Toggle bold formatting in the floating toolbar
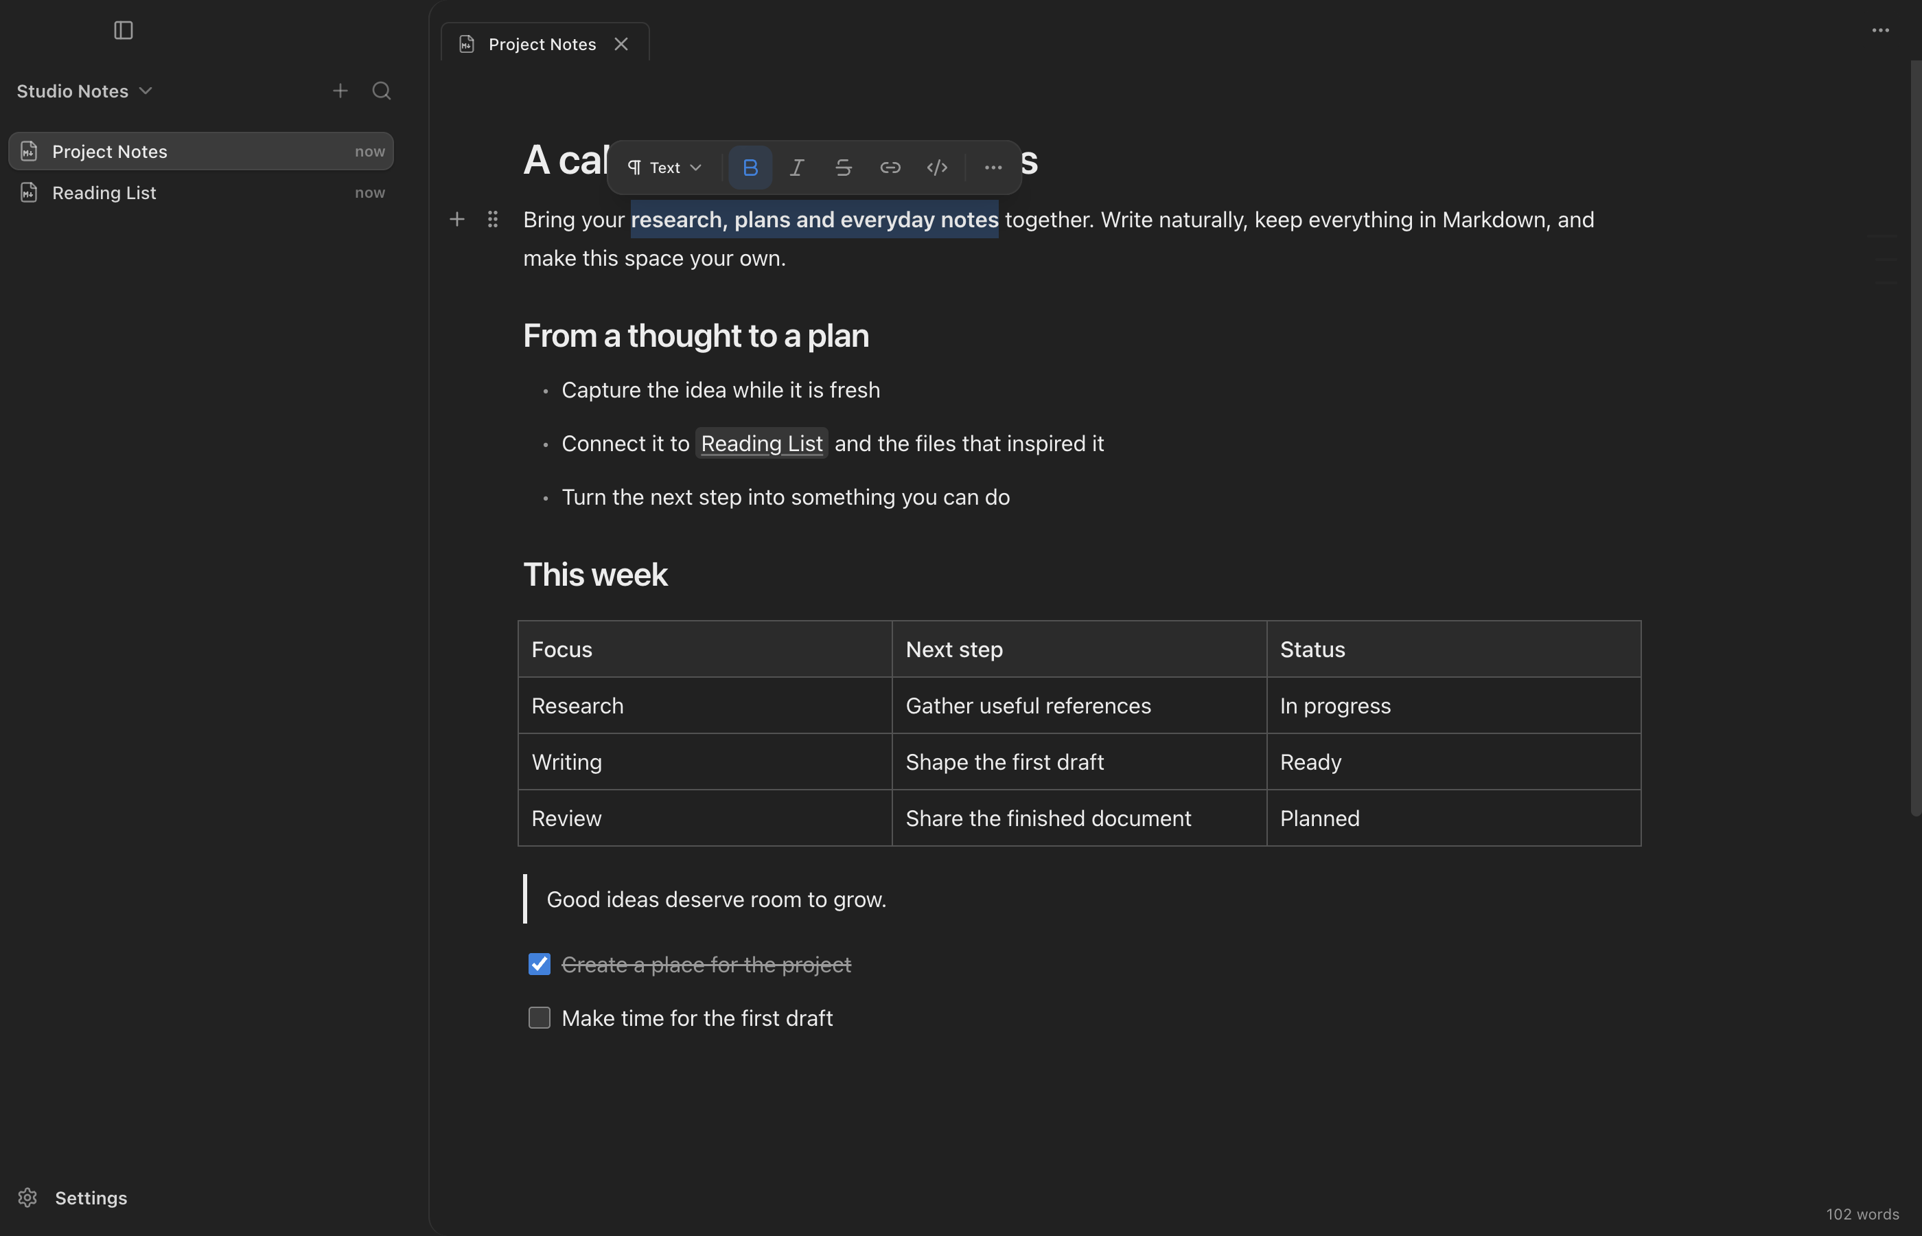The height and width of the screenshot is (1236, 1922). click(x=750, y=167)
